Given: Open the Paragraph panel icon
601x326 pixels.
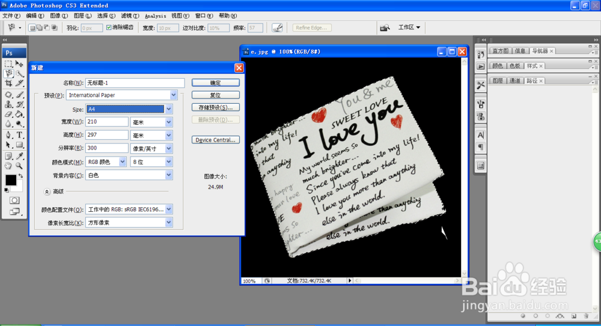Looking at the screenshot, I should [481, 147].
